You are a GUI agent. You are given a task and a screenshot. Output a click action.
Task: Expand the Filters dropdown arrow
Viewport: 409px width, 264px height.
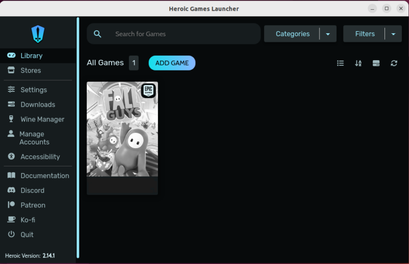(x=393, y=34)
